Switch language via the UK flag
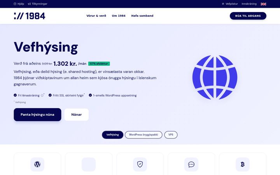Image resolution: width=280 pixels, height=175 pixels. pyautogui.click(x=263, y=4)
